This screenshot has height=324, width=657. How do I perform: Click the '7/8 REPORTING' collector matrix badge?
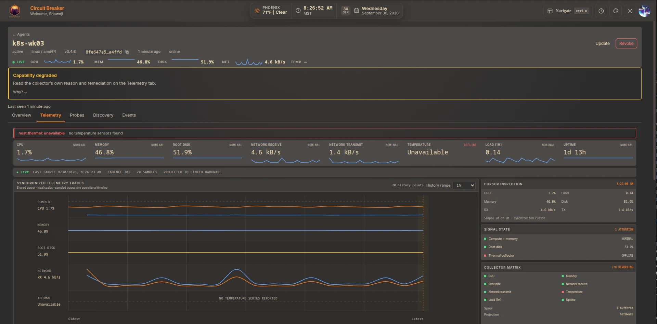[x=622, y=267]
